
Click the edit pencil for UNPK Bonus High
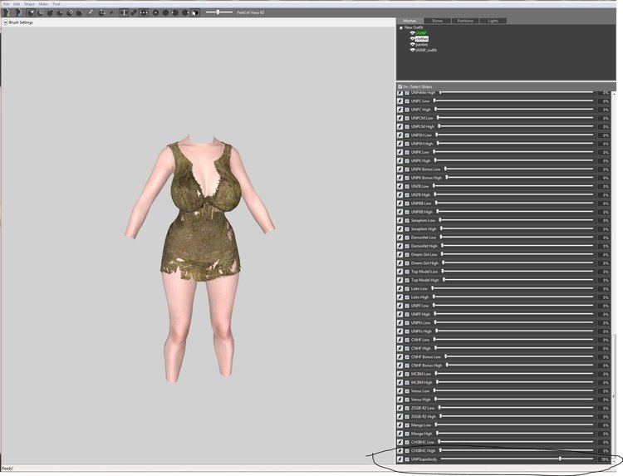[400, 178]
